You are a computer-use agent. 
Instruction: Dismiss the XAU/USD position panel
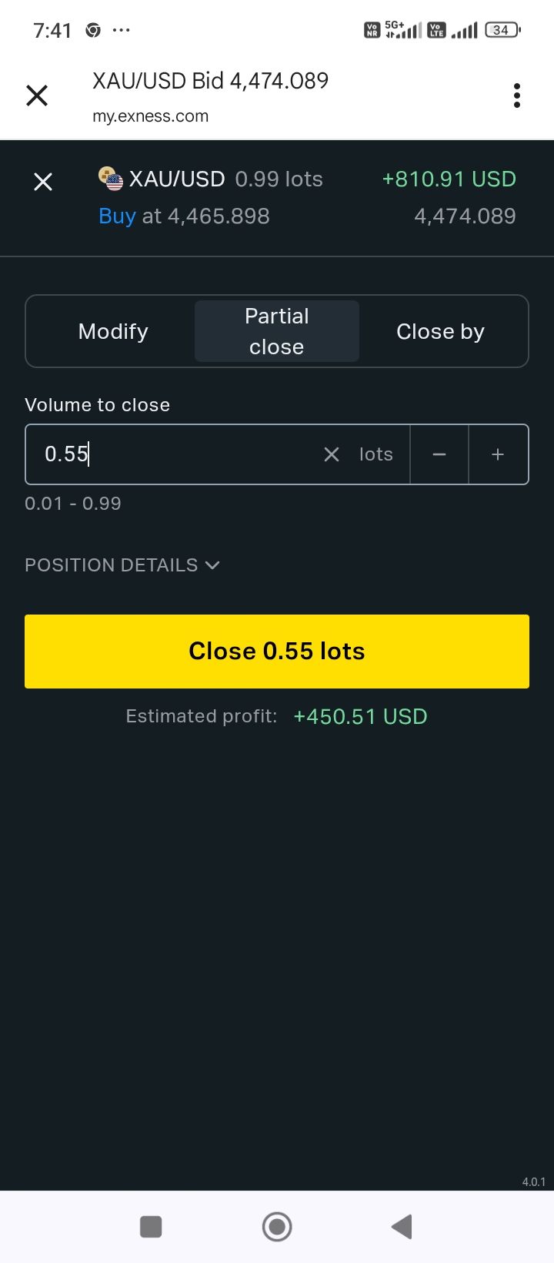pyautogui.click(x=43, y=182)
